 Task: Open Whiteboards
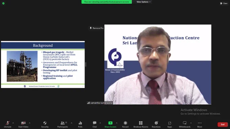point(185,125)
